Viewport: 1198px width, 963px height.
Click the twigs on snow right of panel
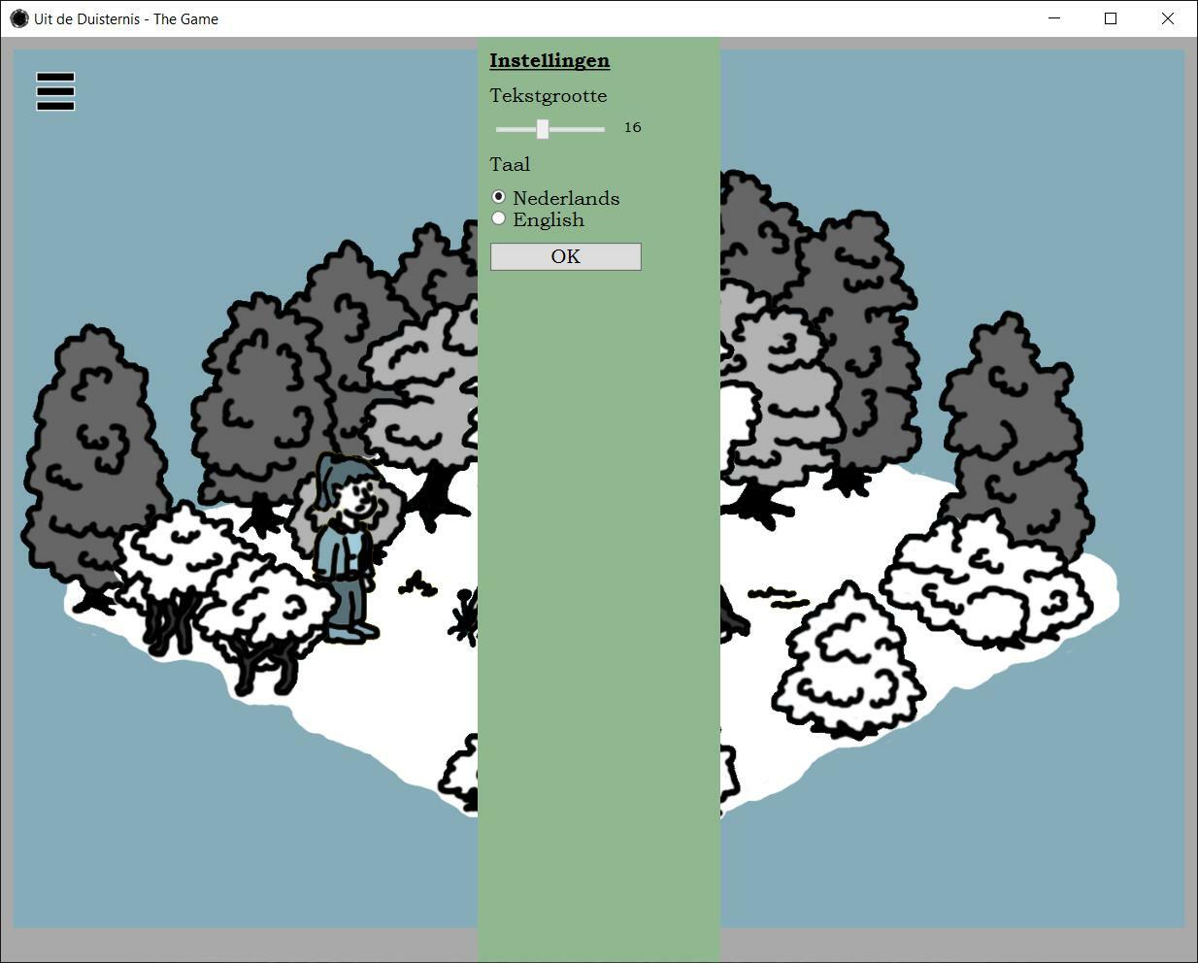click(779, 596)
